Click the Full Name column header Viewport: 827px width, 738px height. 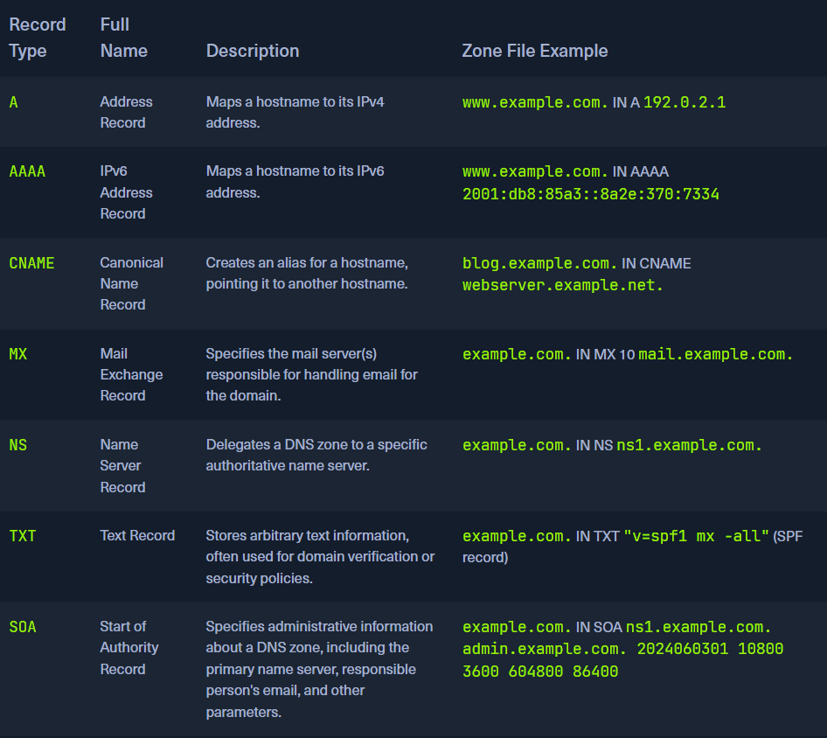point(123,38)
